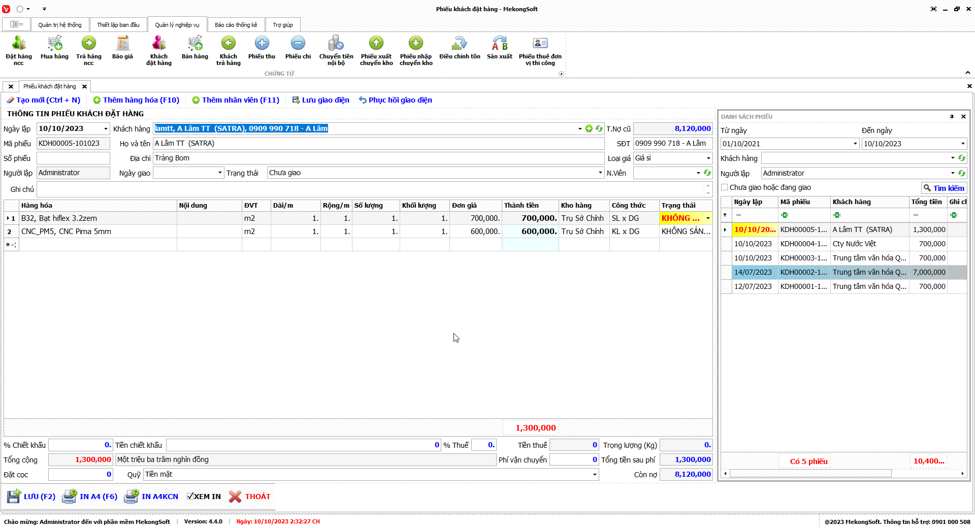975x528 pixels.
Task: Click the Tìm kiếm button
Action: [944, 188]
